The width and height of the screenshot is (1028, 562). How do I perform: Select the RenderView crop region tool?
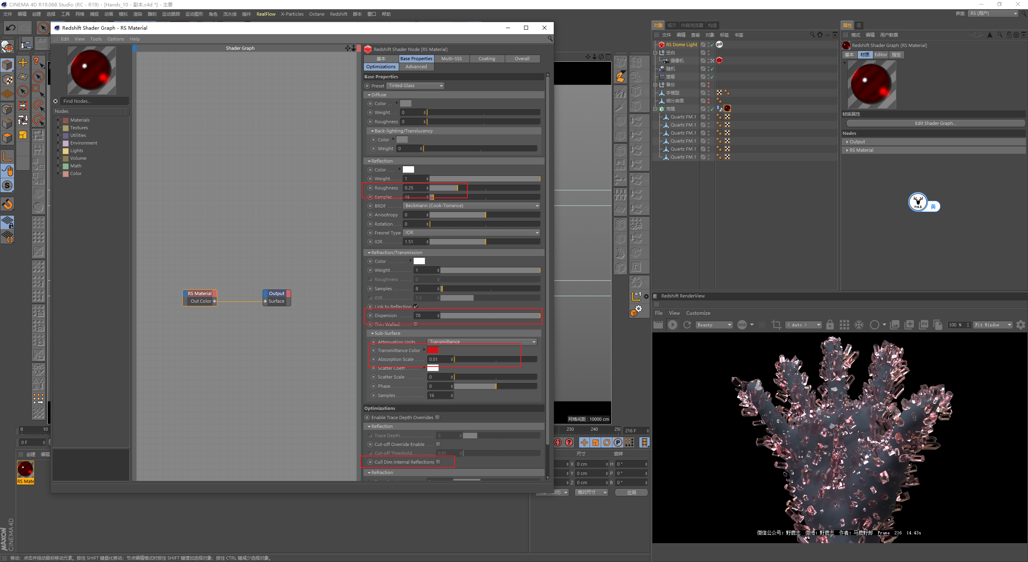tap(776, 325)
